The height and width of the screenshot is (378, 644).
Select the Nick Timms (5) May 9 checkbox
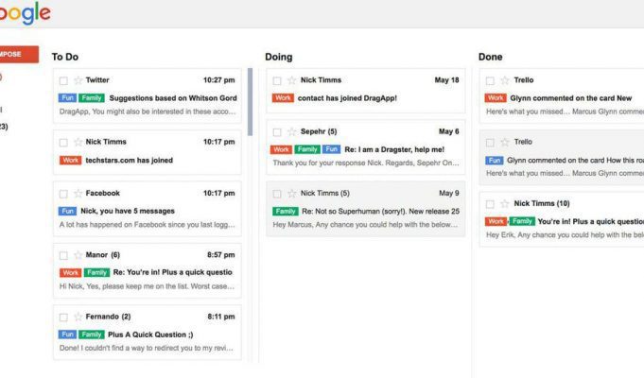277,194
